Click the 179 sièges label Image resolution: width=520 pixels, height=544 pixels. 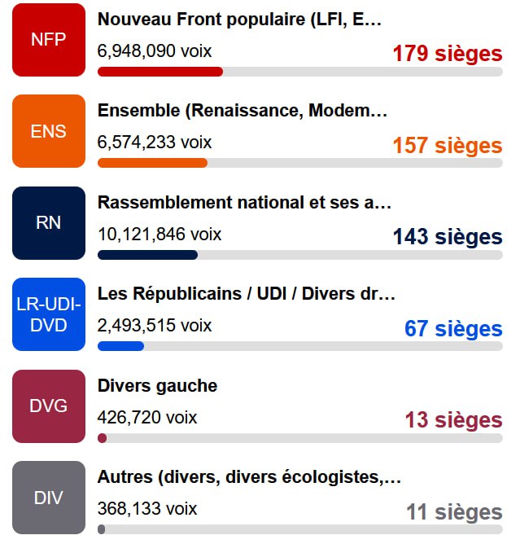click(x=448, y=54)
